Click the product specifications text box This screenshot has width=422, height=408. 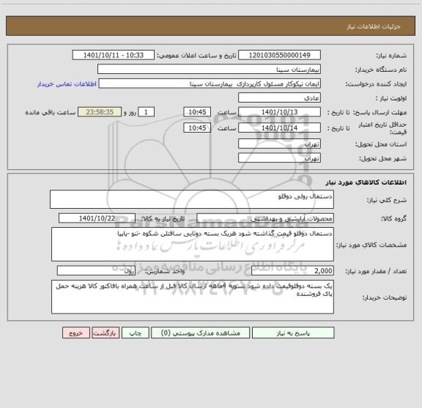coord(193,245)
